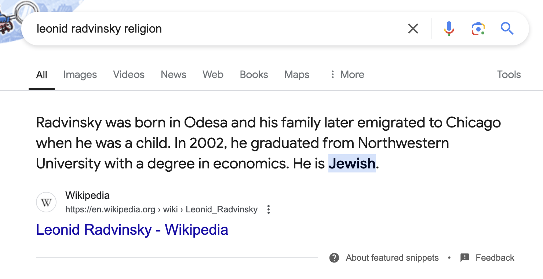Image resolution: width=543 pixels, height=279 pixels.
Task: Open Leonid Radvinsky Wikipedia link
Action: [132, 230]
